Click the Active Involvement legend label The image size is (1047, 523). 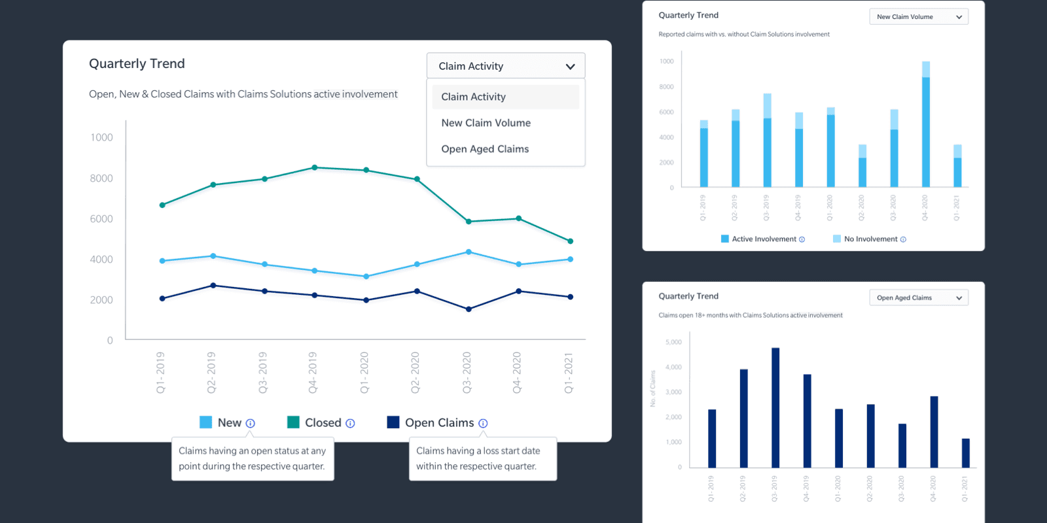click(764, 239)
